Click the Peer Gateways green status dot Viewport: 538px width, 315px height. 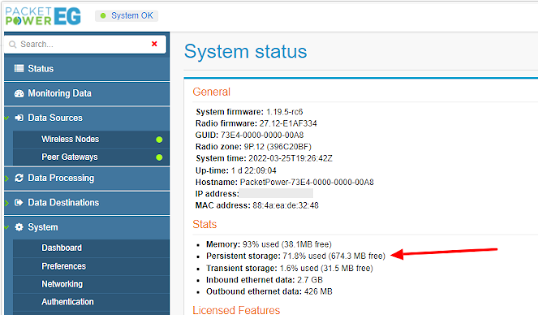point(159,157)
